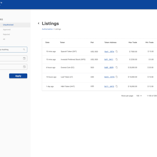Viewport: 157px width, 157px height.
Task: Click the first date input field
Action: pyautogui.click(x=13, y=58)
